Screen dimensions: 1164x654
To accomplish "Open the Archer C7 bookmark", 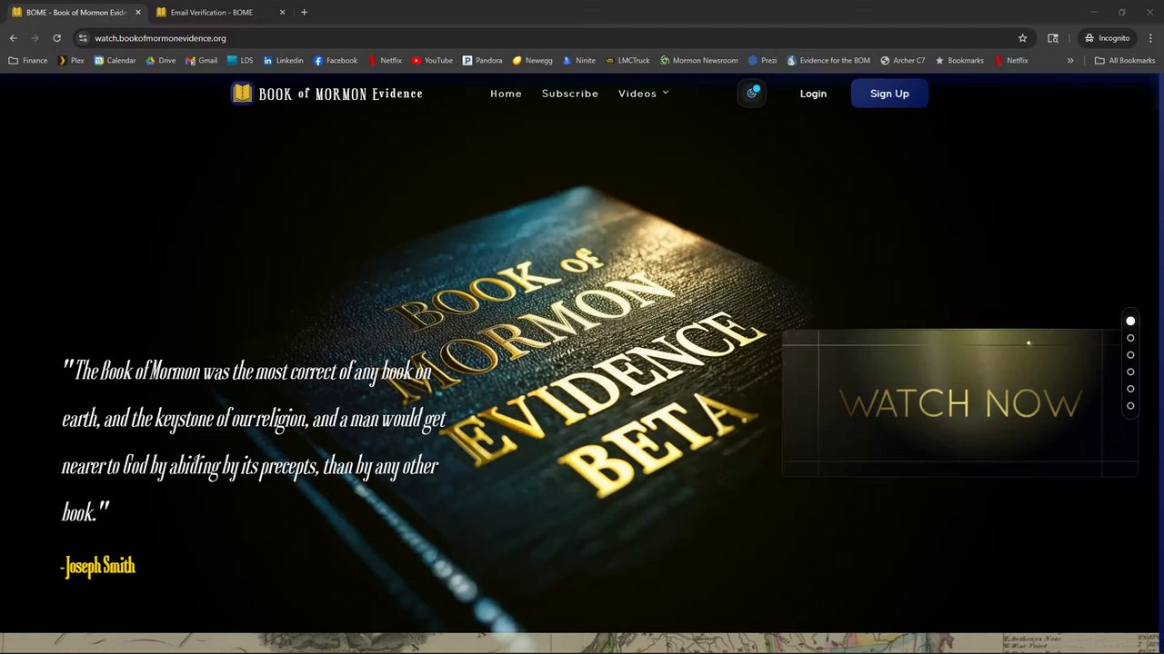I will [902, 61].
